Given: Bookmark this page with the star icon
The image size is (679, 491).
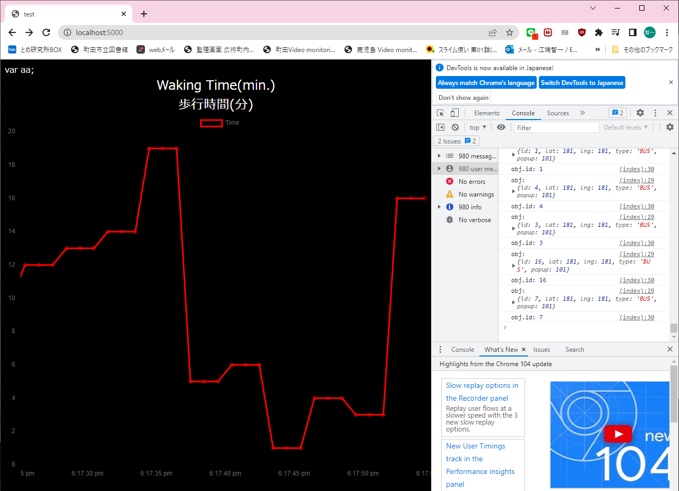Looking at the screenshot, I should click(x=510, y=32).
